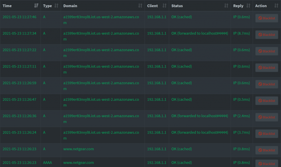Sort table by Type column arrows
The width and height of the screenshot is (281, 167).
coord(56,6)
